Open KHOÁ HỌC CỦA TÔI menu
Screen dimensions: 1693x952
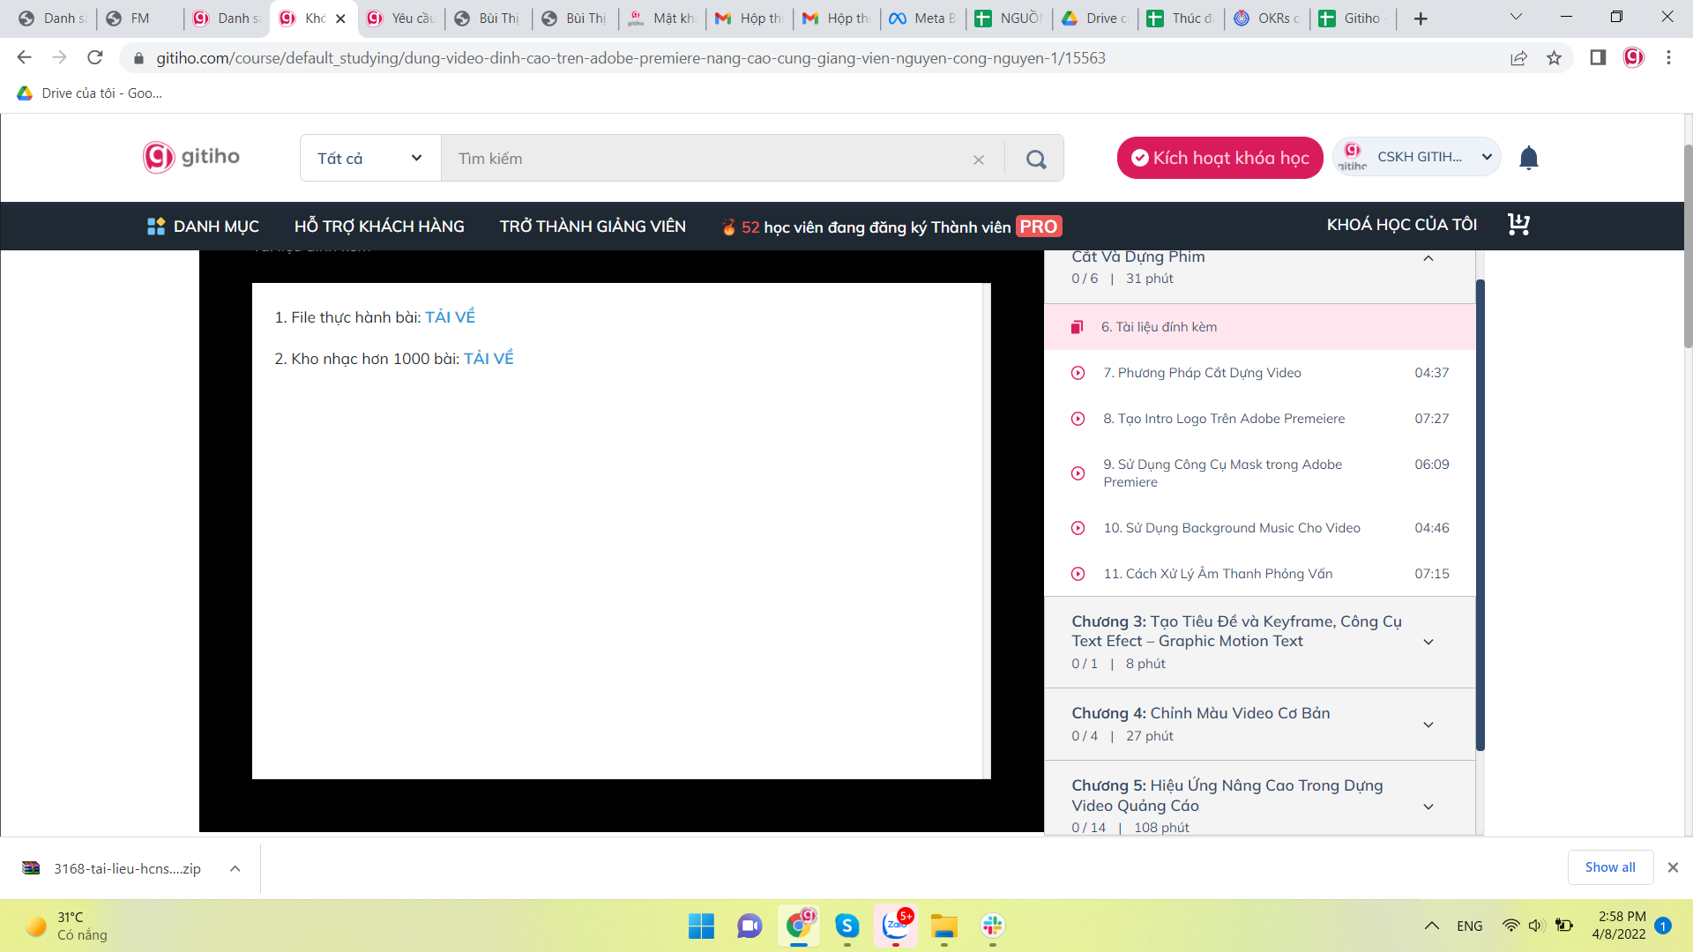point(1401,225)
